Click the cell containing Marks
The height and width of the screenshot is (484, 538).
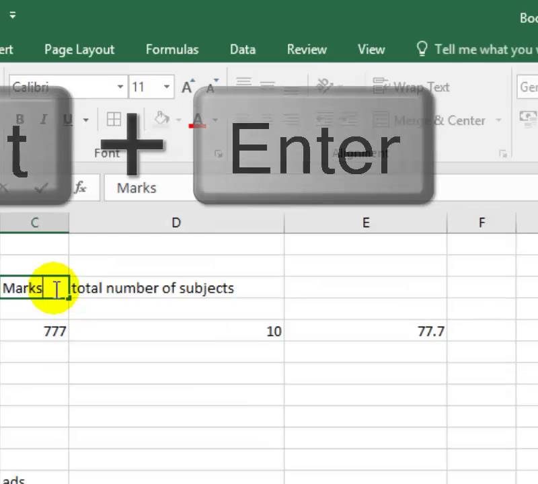(x=34, y=288)
